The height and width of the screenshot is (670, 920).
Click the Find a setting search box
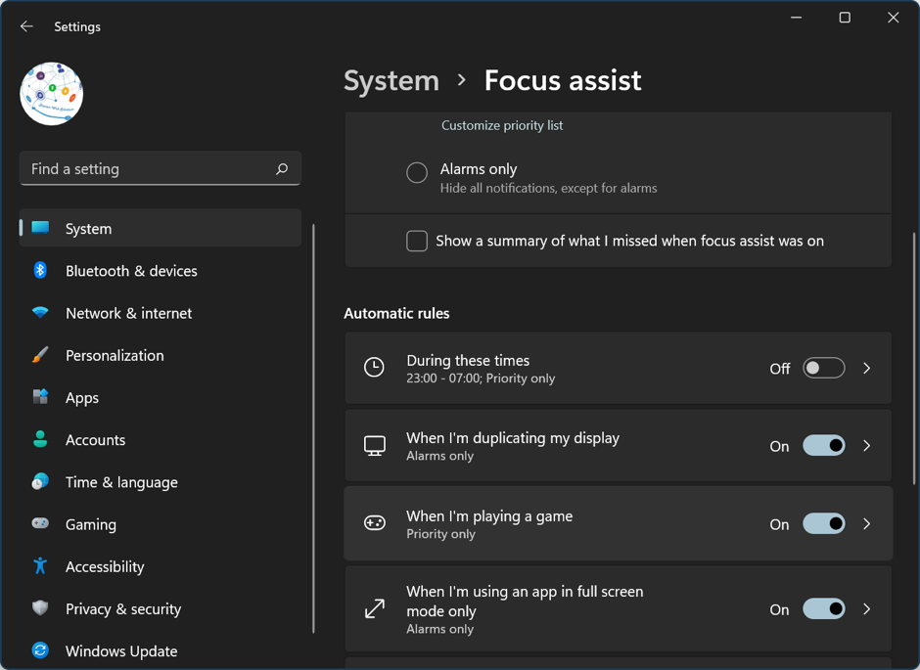[161, 169]
